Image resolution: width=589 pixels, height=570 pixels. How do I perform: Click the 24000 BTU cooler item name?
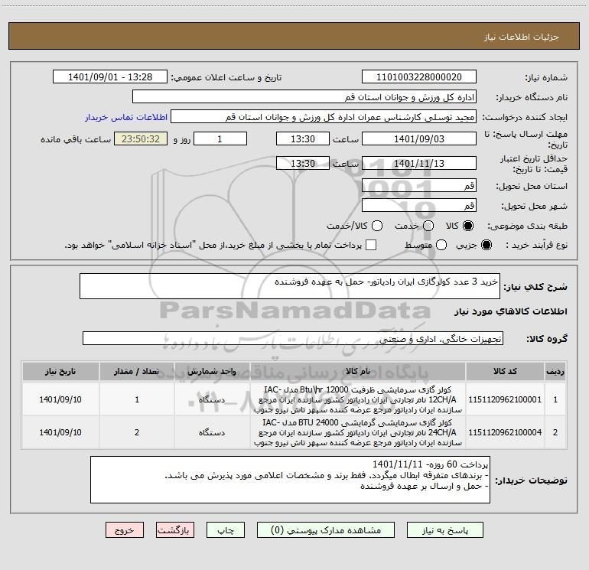(x=358, y=432)
